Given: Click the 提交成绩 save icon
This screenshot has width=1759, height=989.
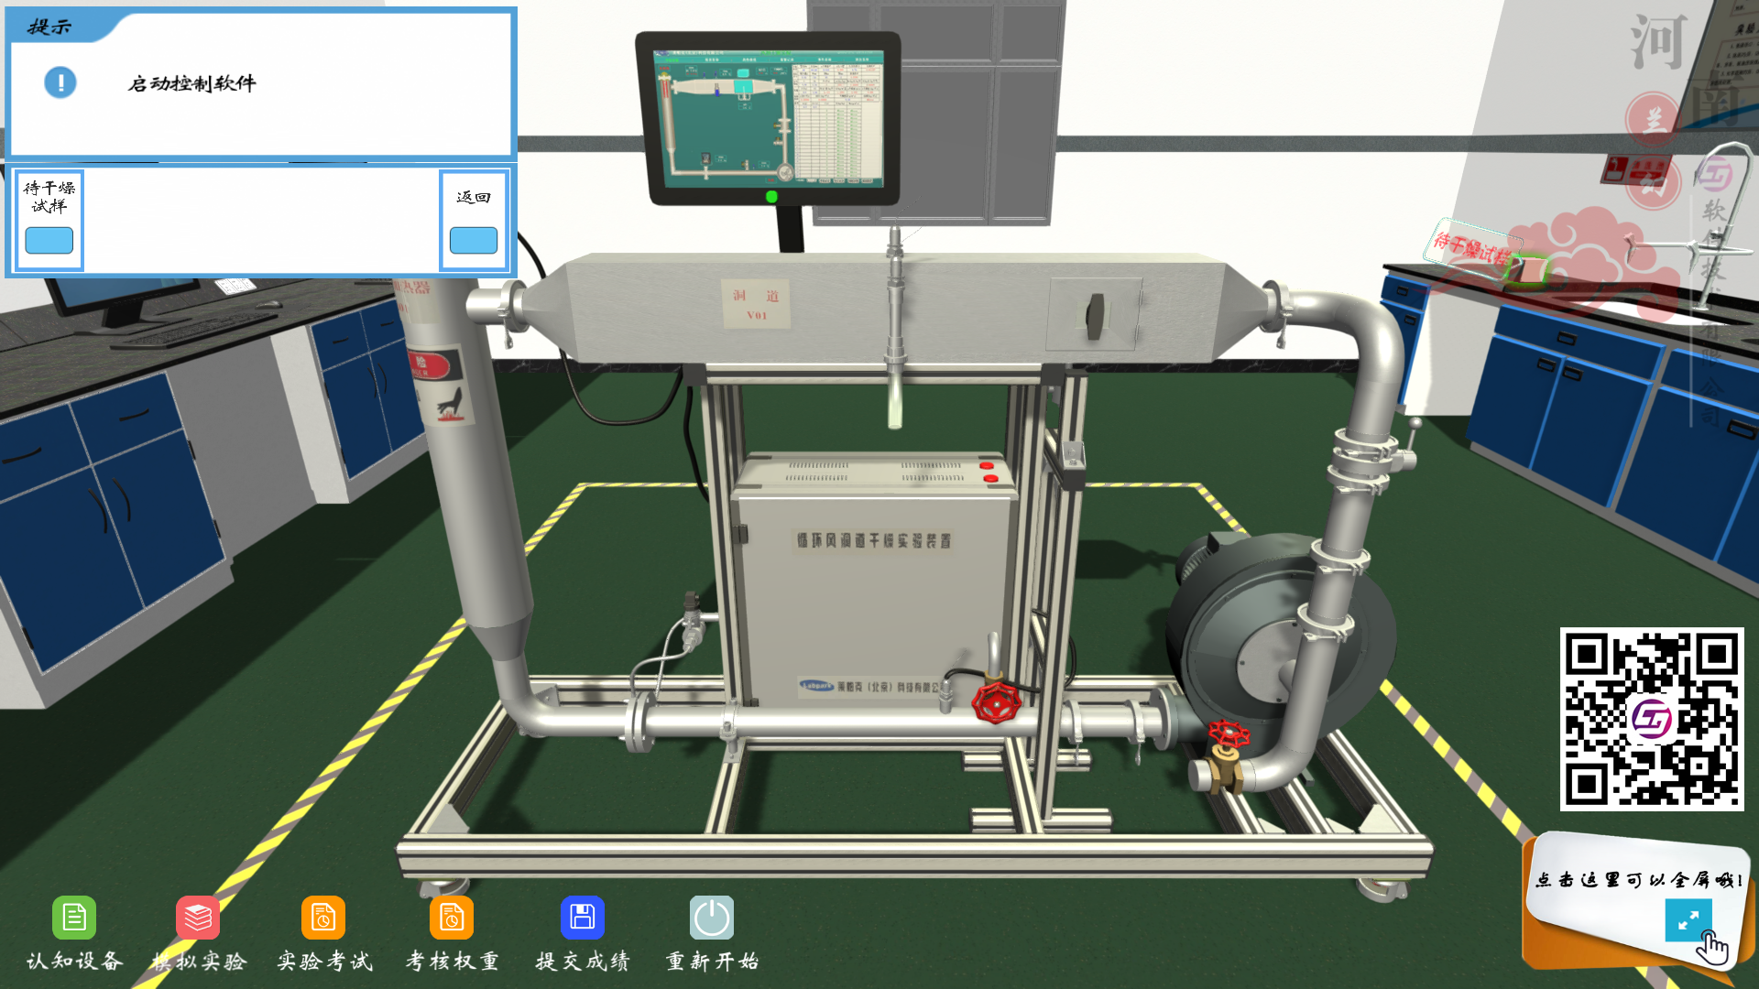Looking at the screenshot, I should coord(583,918).
